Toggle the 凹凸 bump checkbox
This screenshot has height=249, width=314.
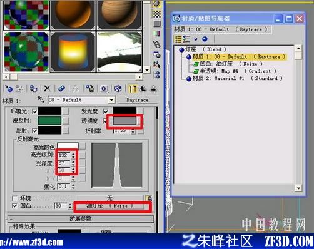click(14, 206)
